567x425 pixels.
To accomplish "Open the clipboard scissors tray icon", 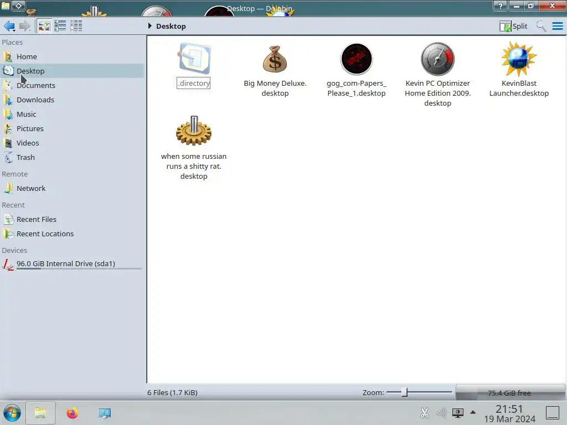I will (425, 413).
